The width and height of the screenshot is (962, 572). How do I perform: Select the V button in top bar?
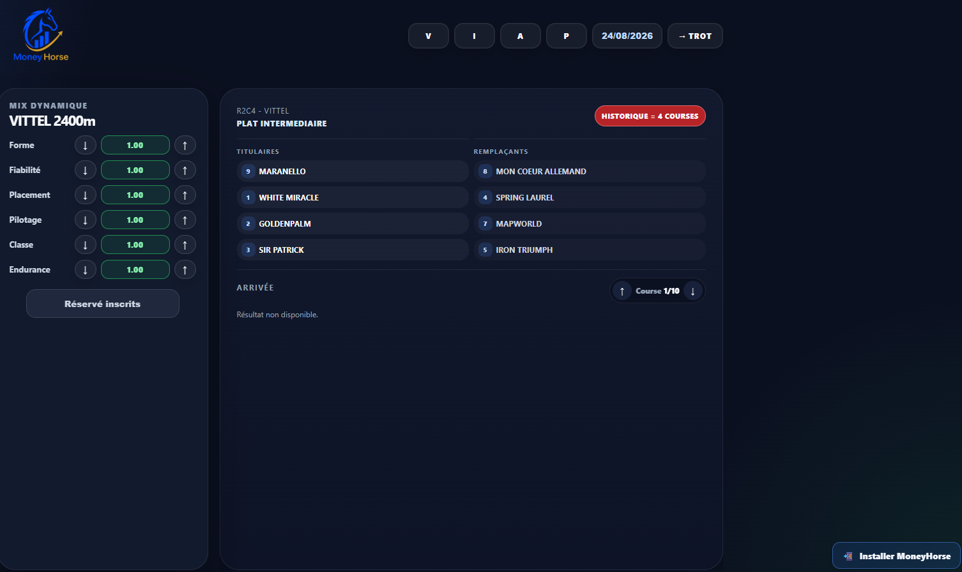[429, 36]
